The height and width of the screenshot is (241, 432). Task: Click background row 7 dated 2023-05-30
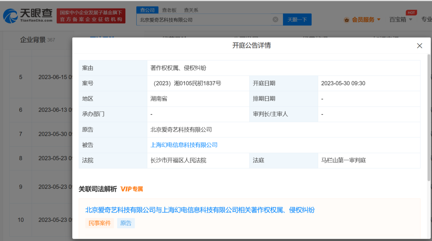click(41, 134)
